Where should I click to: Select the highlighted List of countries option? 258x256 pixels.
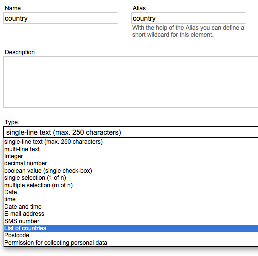coord(131,228)
